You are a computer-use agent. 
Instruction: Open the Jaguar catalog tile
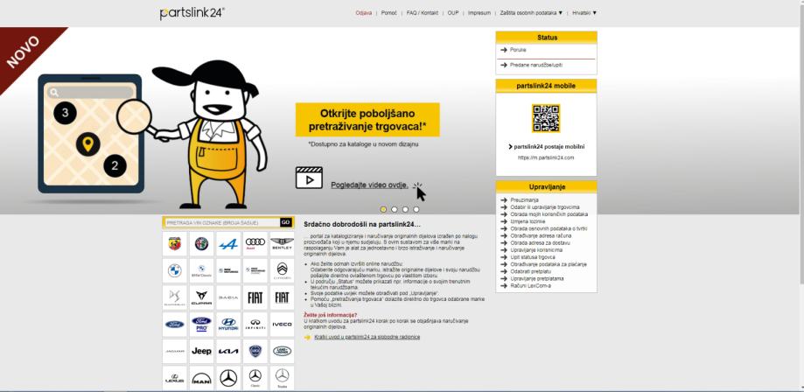[175, 351]
